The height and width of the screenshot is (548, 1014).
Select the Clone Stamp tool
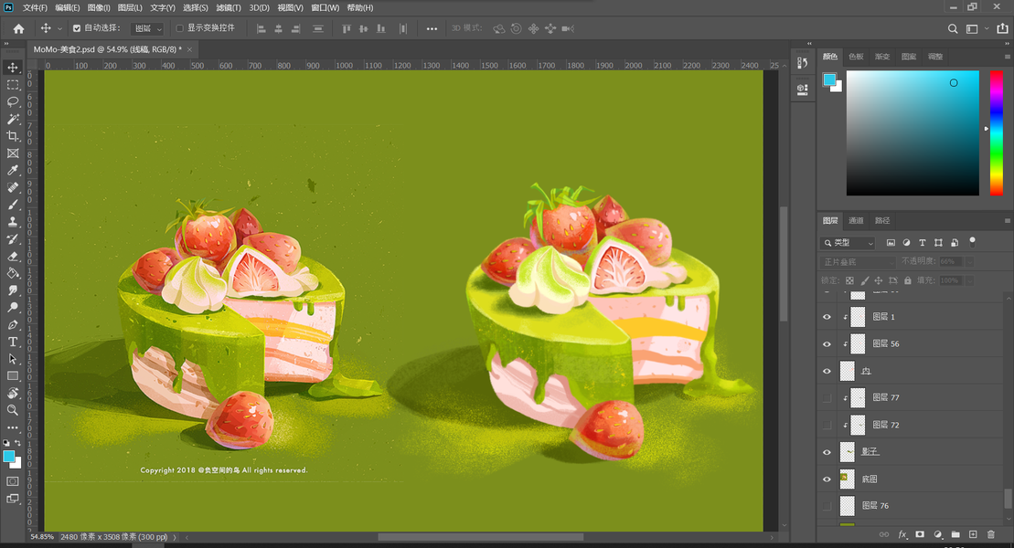click(x=12, y=222)
